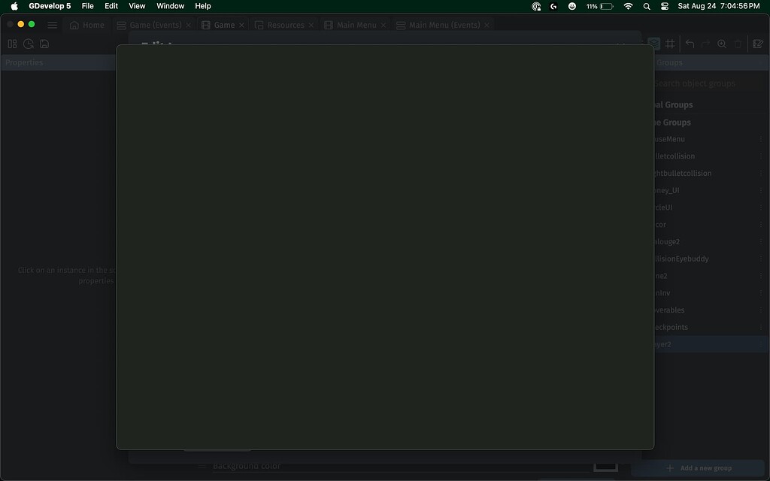This screenshot has height=481, width=770.
Task: Select the Player2 group entry
Action: click(699, 344)
